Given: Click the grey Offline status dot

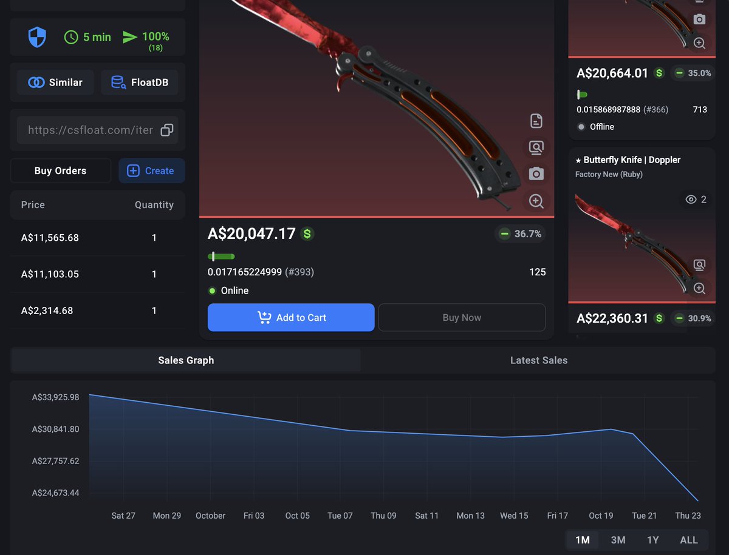Looking at the screenshot, I should point(581,127).
